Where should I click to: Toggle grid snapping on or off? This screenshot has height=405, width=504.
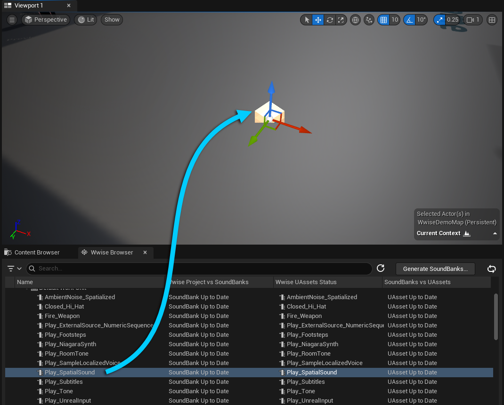383,20
